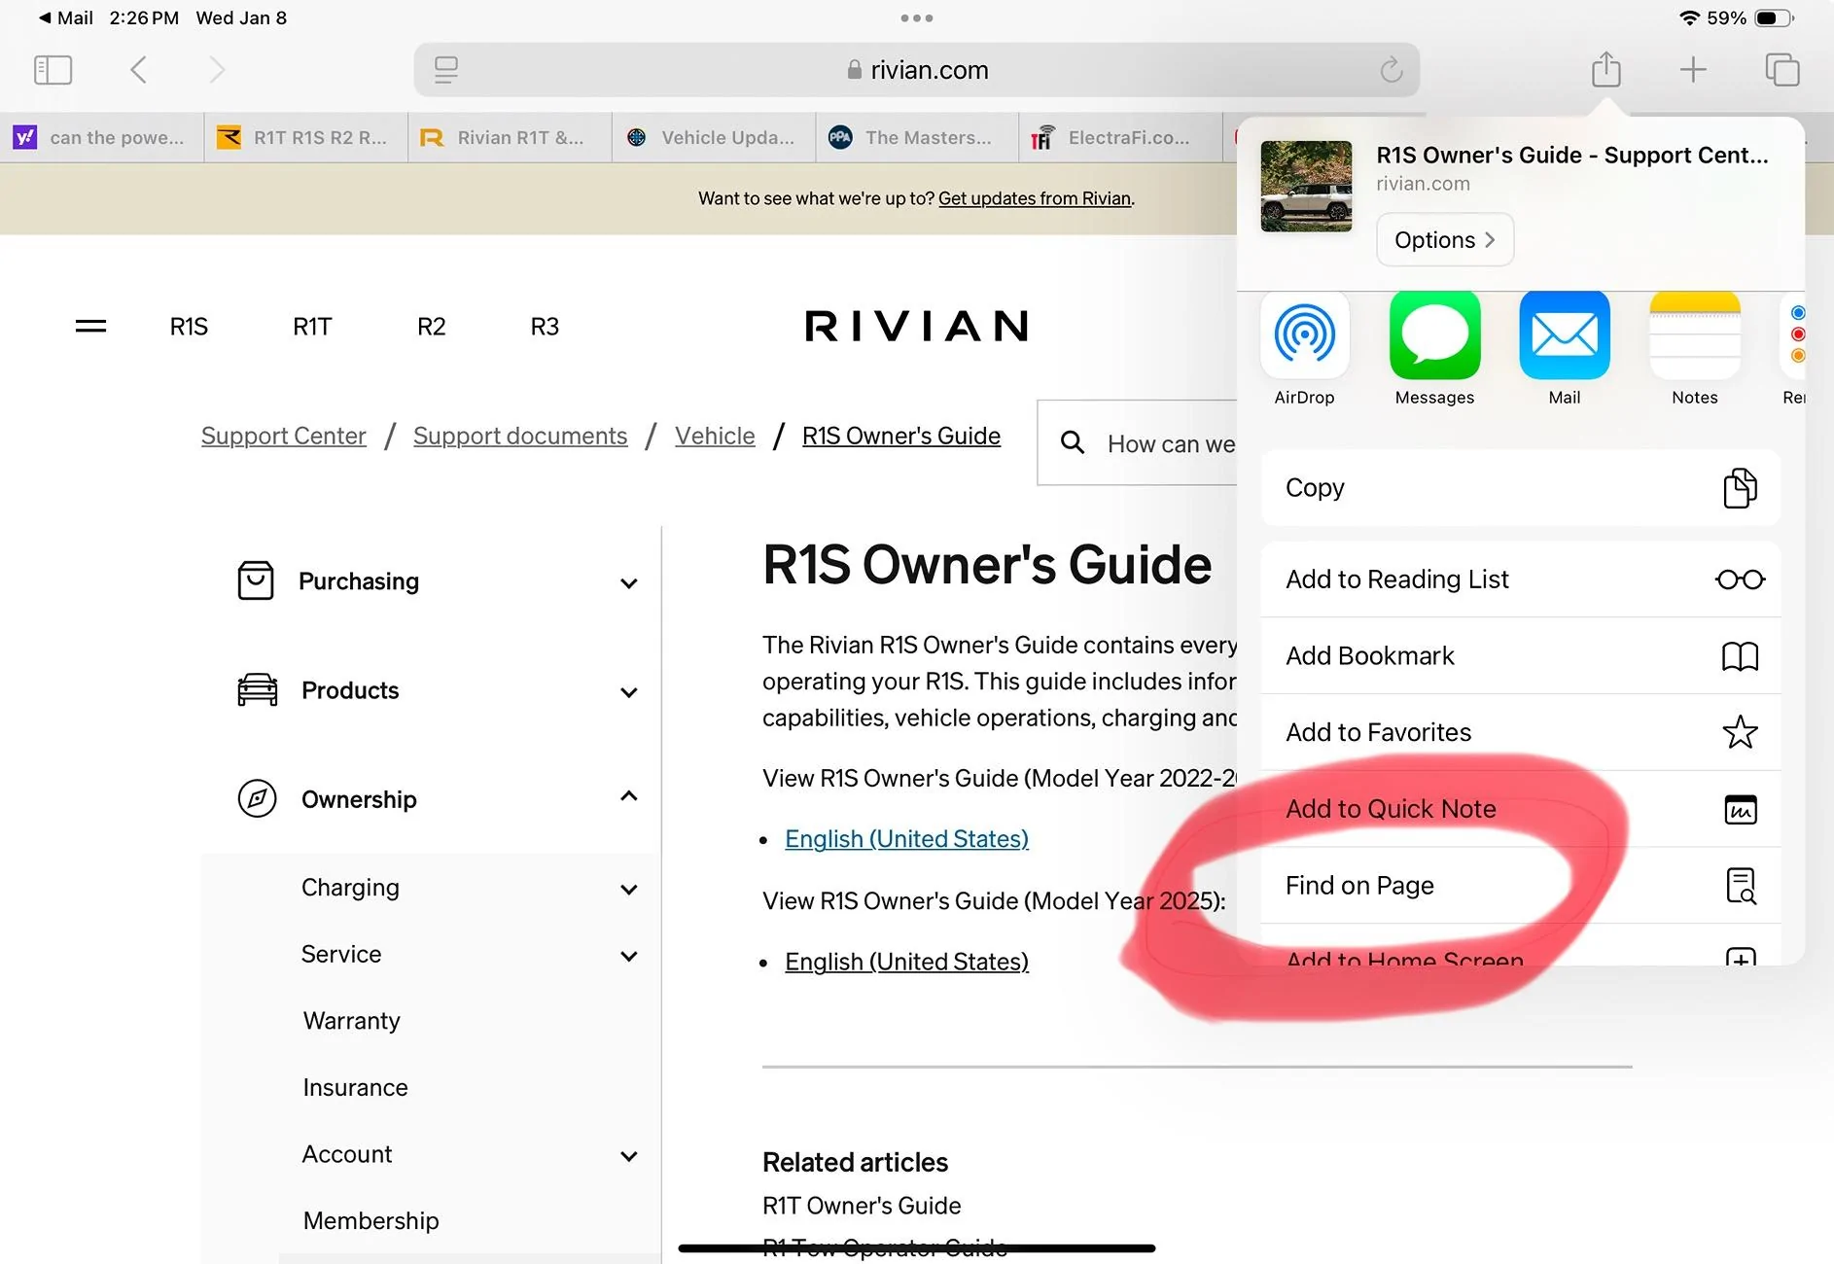Tap the R1S page preview thumbnail
Screen dimensions: 1834x1264
(1306, 187)
